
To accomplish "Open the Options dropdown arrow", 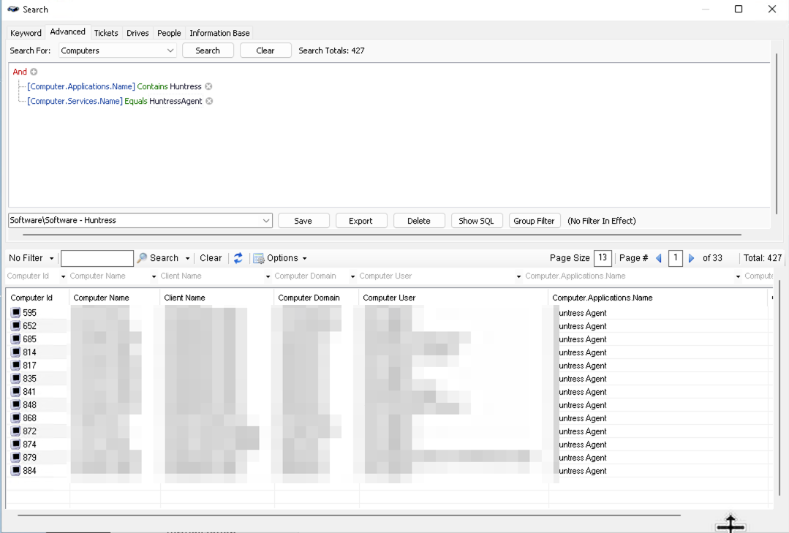I will (x=304, y=258).
